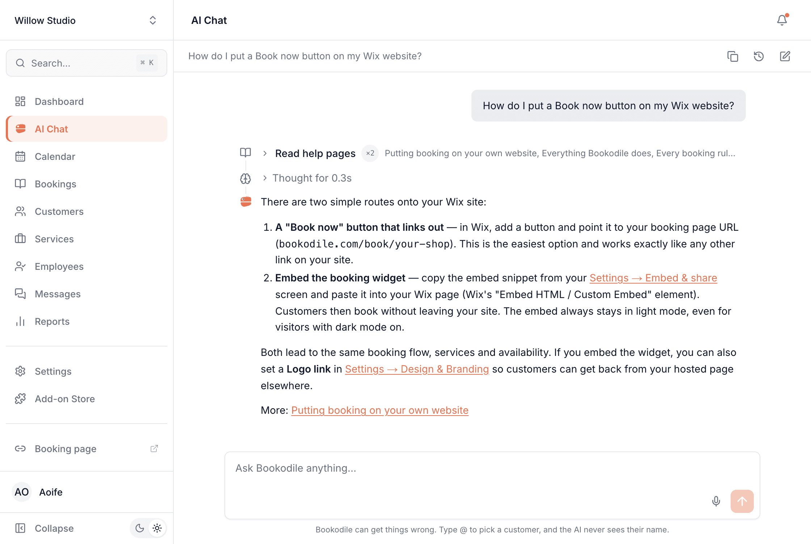Click the Bookodile avatar icon beside the answer
Viewport: 811px width, 544px height.
pos(246,201)
